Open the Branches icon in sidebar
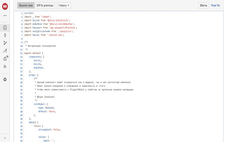 [5, 43]
